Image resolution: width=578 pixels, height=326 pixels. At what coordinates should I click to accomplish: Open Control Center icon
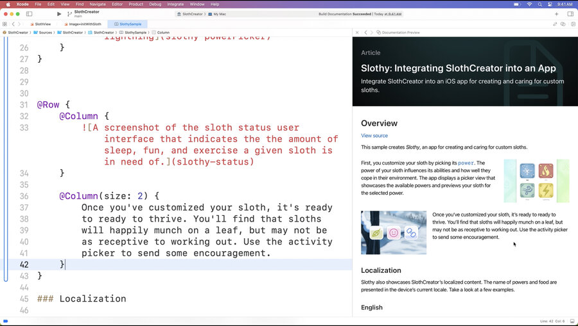coord(550,4)
